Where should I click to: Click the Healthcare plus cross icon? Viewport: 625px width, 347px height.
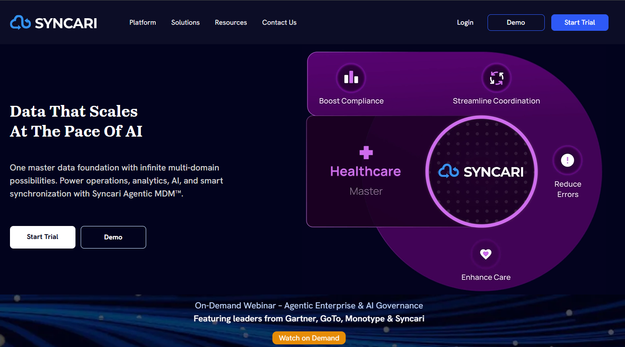click(366, 153)
